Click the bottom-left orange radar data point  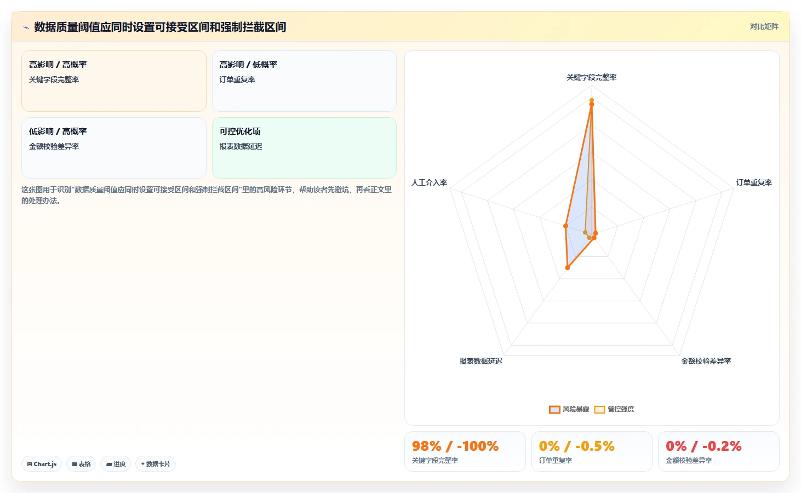568,268
